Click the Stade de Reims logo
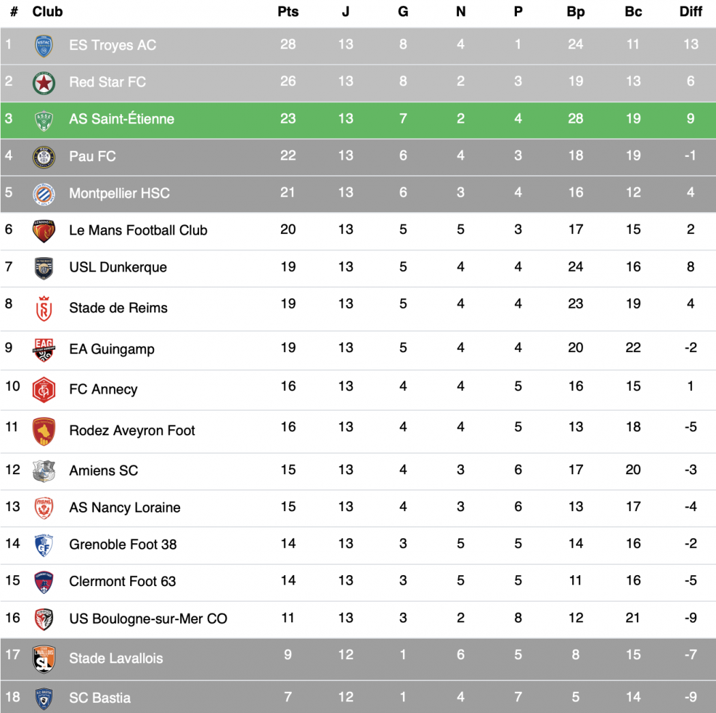The height and width of the screenshot is (713, 716). coord(44,309)
